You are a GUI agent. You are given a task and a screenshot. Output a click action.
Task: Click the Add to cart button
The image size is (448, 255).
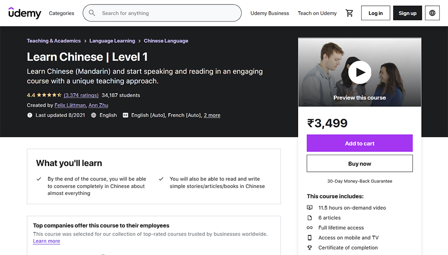[x=360, y=143]
